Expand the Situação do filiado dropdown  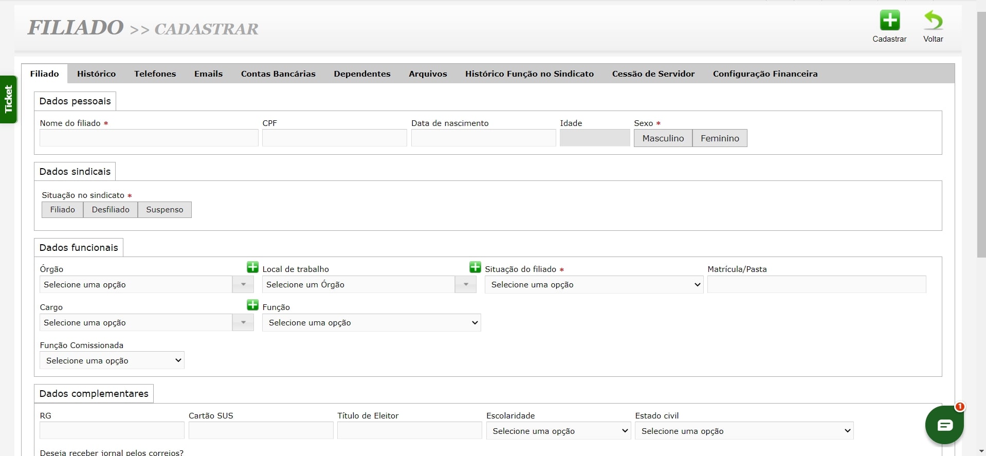pyautogui.click(x=594, y=285)
